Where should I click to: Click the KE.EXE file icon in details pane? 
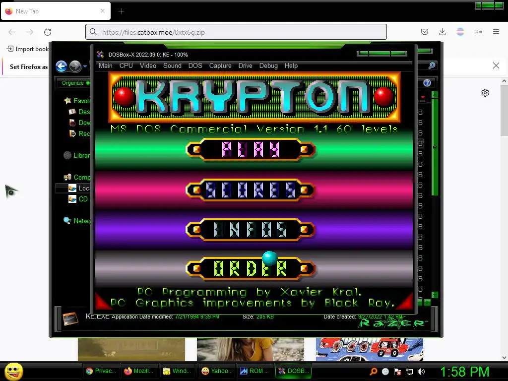pyautogui.click(x=70, y=319)
